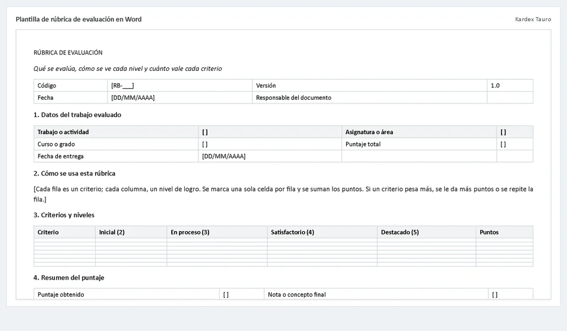The width and height of the screenshot is (567, 331).
Task: Click the 'Curso o grado' cell
Action: coord(116,144)
